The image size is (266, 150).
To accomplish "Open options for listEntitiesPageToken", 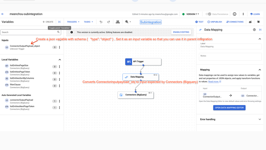I will pos(59,73).
